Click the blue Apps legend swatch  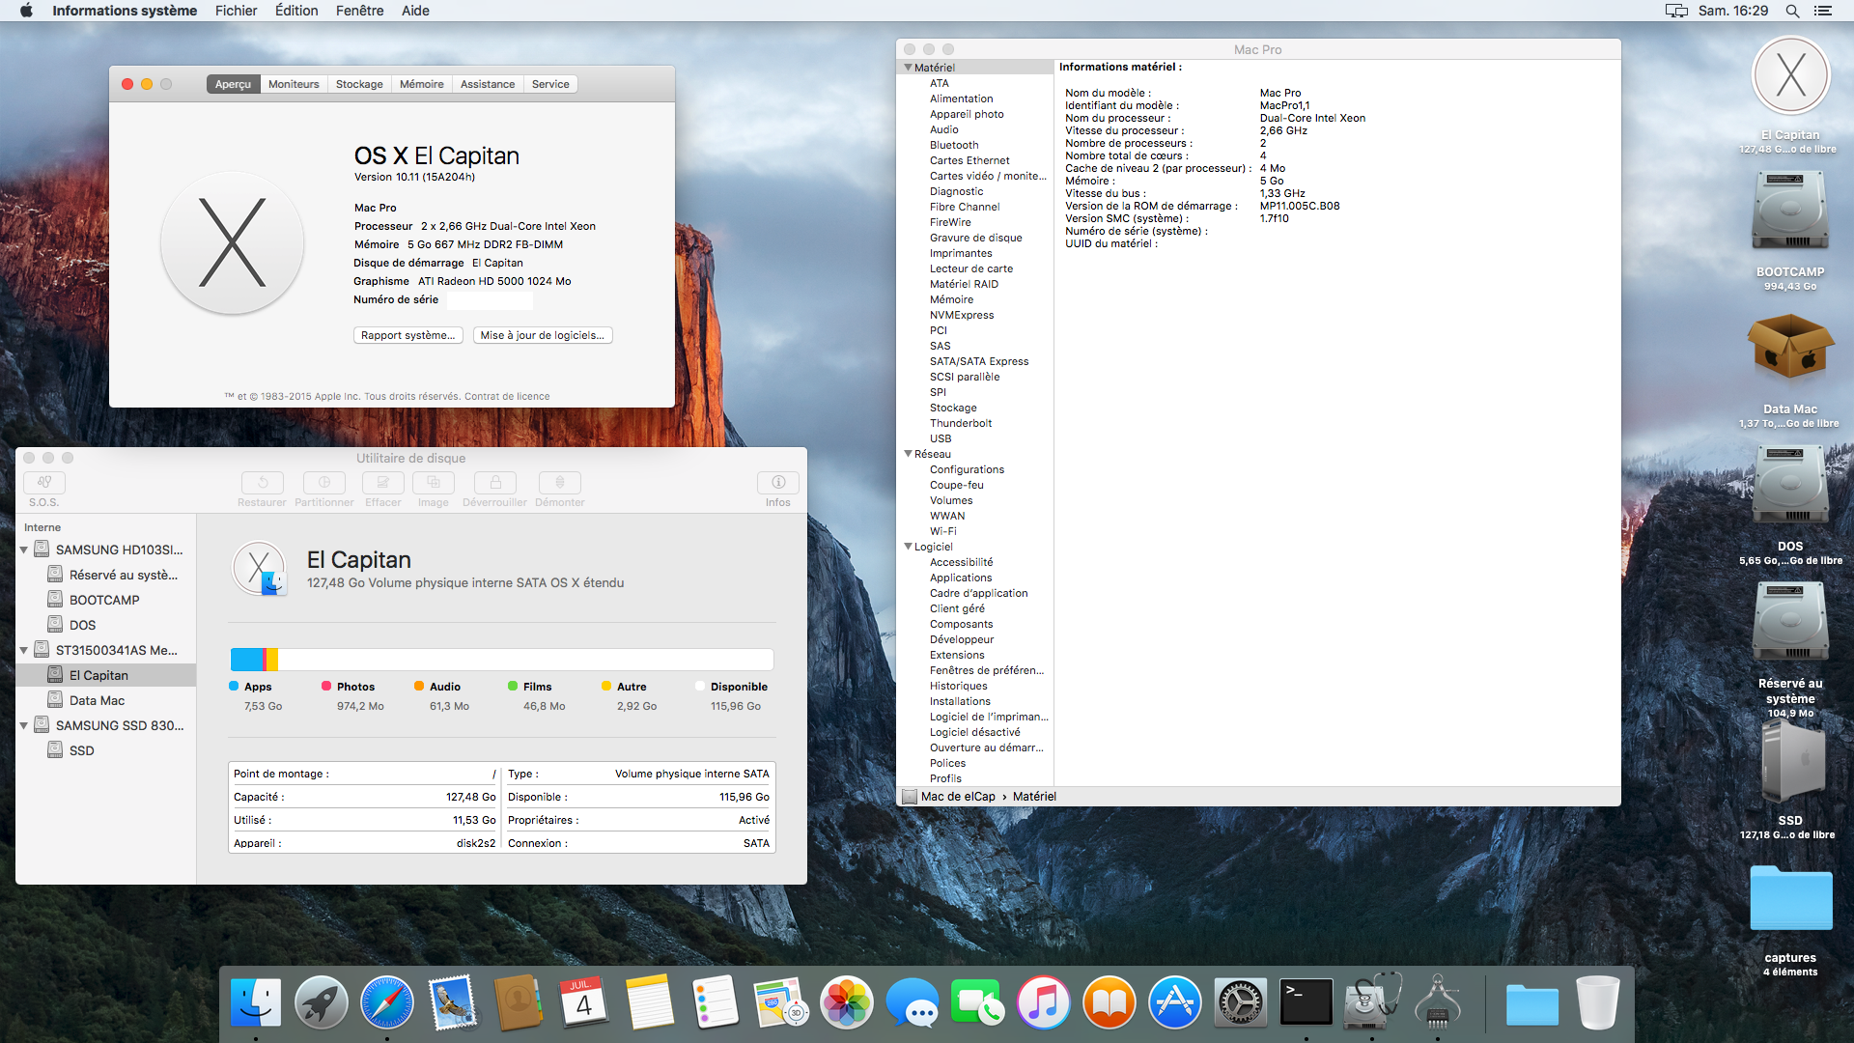[x=234, y=686]
